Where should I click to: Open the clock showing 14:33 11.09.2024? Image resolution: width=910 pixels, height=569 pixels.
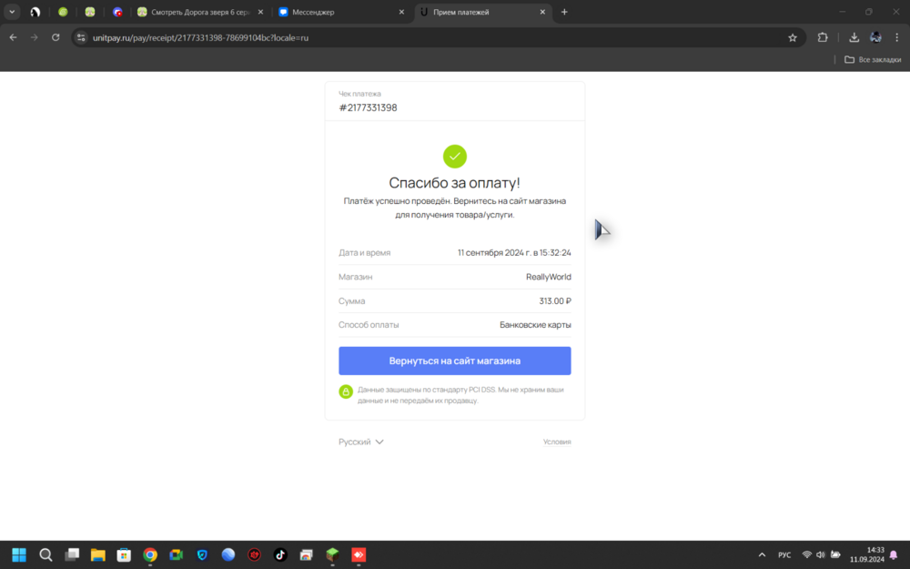pos(867,554)
